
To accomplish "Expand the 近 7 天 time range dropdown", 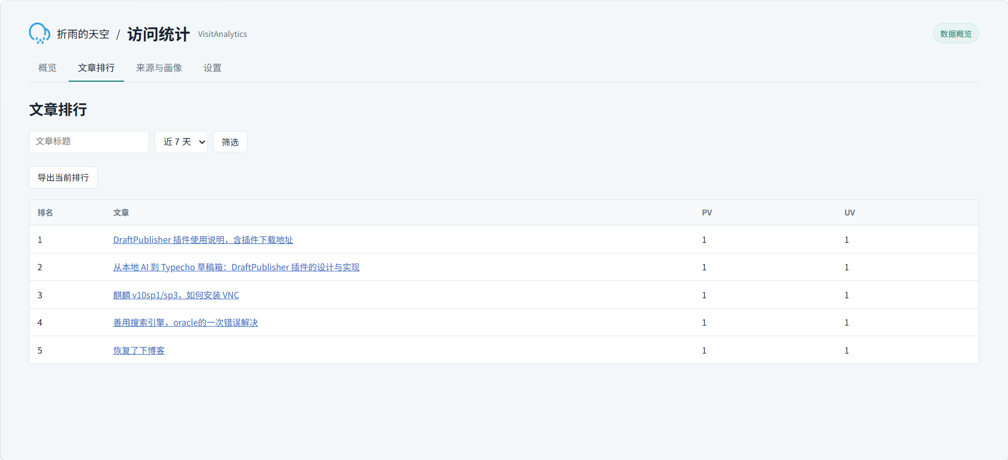I will 181,142.
